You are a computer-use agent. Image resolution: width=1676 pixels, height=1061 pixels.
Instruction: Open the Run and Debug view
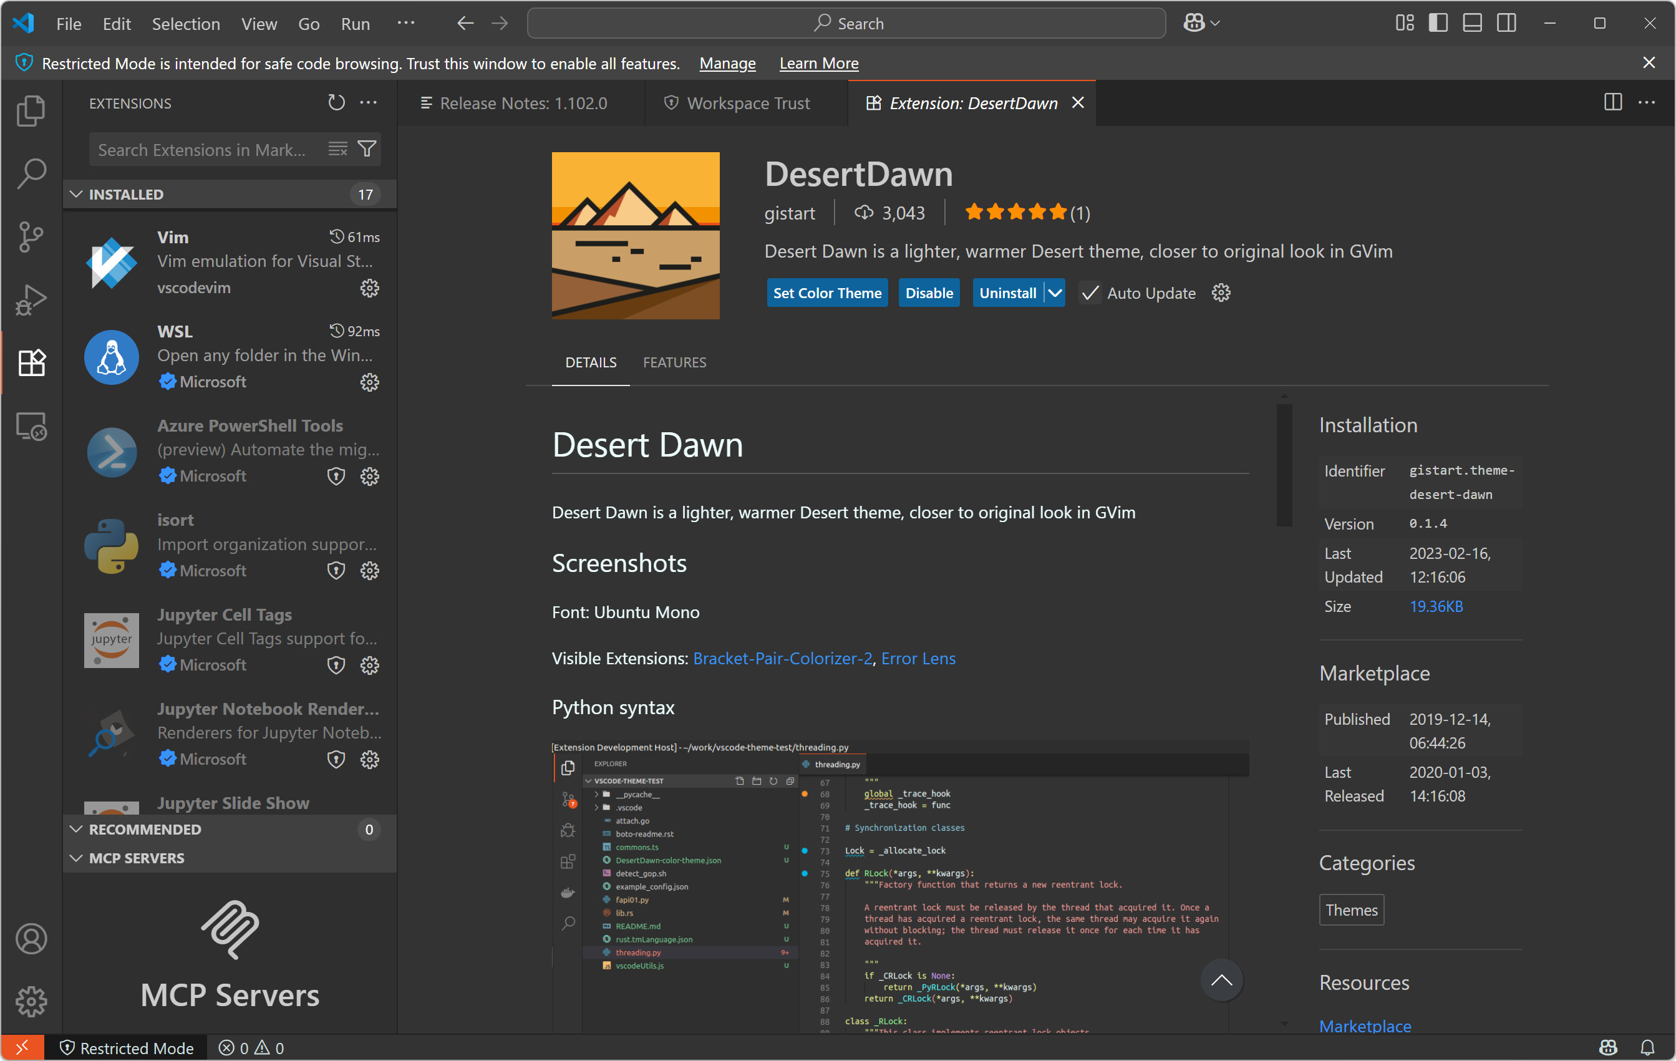[31, 299]
